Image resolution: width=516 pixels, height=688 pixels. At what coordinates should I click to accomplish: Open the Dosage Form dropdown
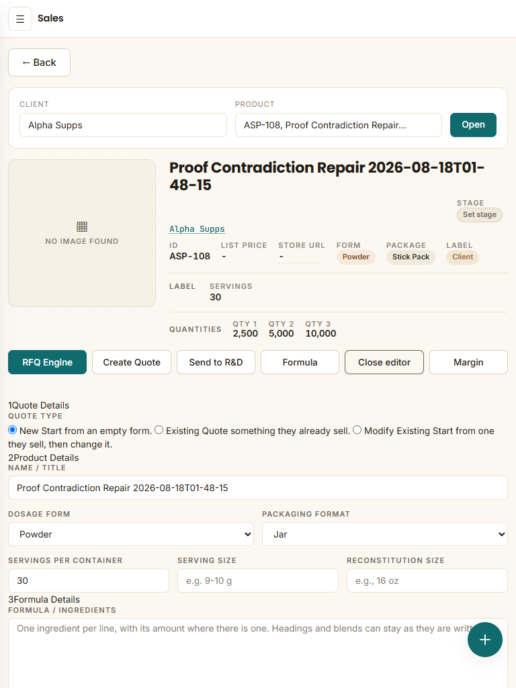pos(131,534)
